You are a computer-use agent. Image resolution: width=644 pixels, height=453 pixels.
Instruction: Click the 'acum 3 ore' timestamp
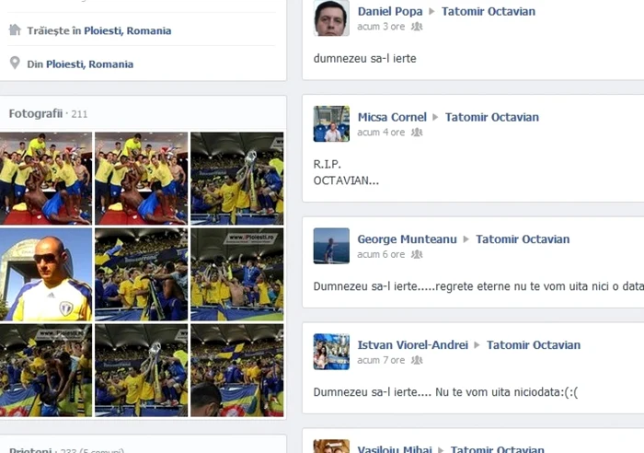click(381, 27)
